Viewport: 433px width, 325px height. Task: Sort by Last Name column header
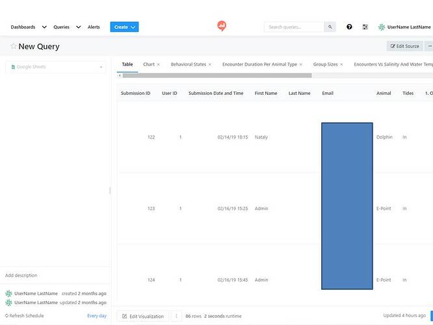click(299, 94)
